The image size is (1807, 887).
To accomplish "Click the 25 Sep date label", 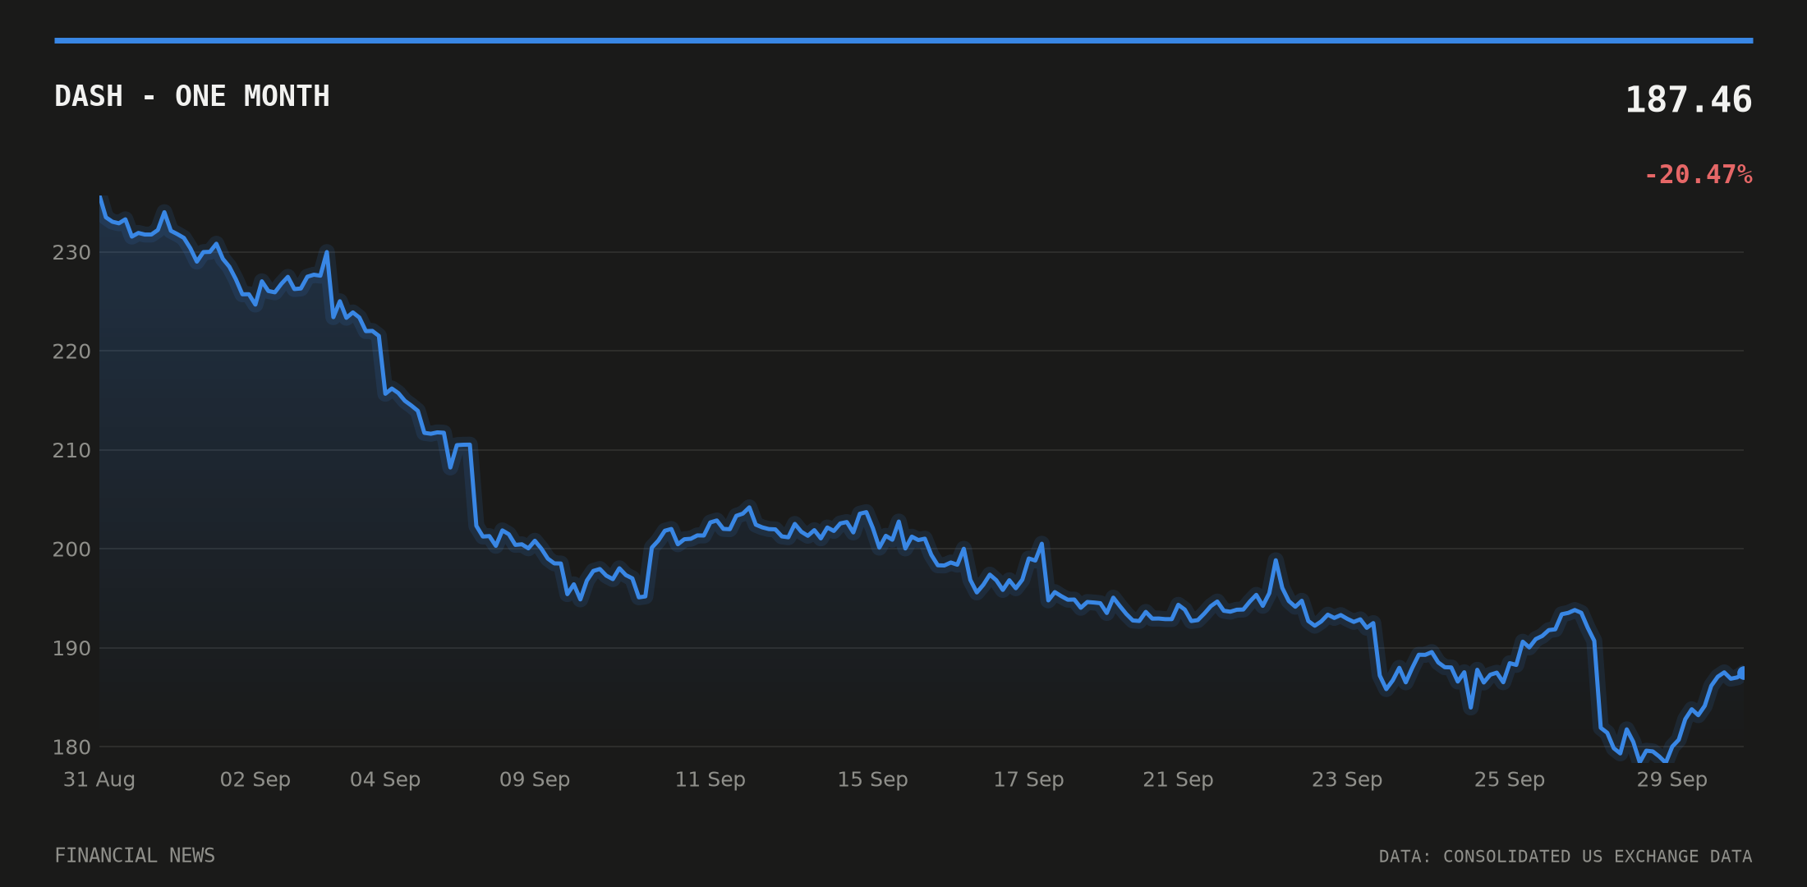I will click(1510, 779).
